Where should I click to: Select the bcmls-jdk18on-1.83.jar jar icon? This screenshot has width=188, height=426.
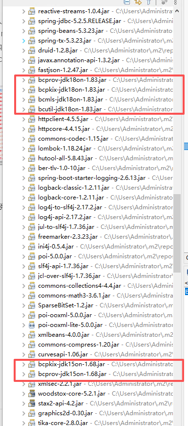pyautogui.click(x=32, y=100)
